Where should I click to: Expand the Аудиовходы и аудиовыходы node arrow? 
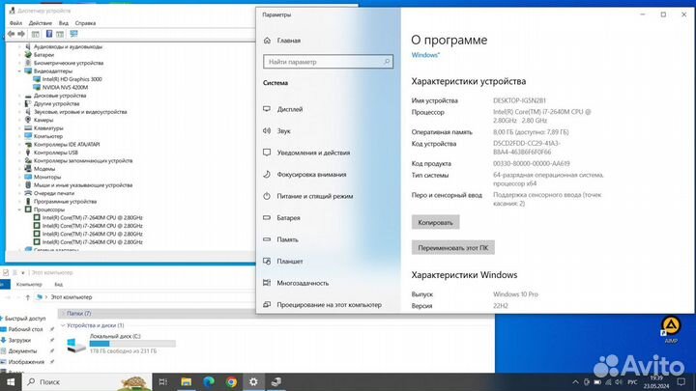tap(19, 46)
